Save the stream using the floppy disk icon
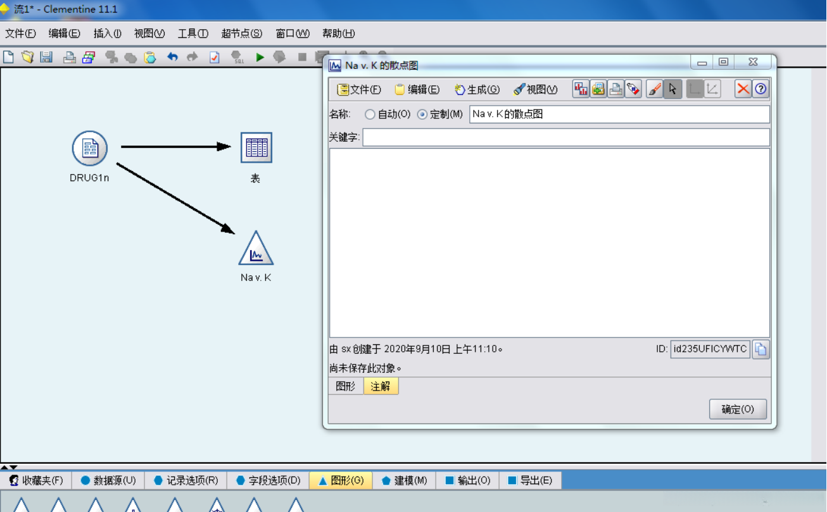 click(x=46, y=57)
